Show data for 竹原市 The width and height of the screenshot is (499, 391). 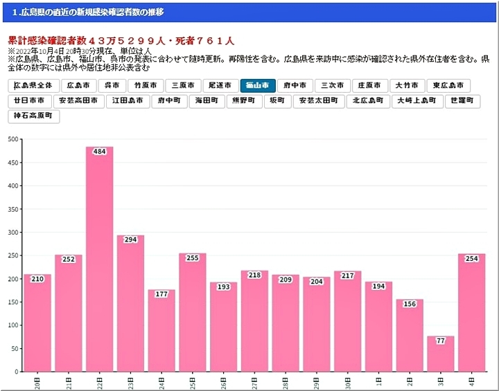[x=146, y=86]
